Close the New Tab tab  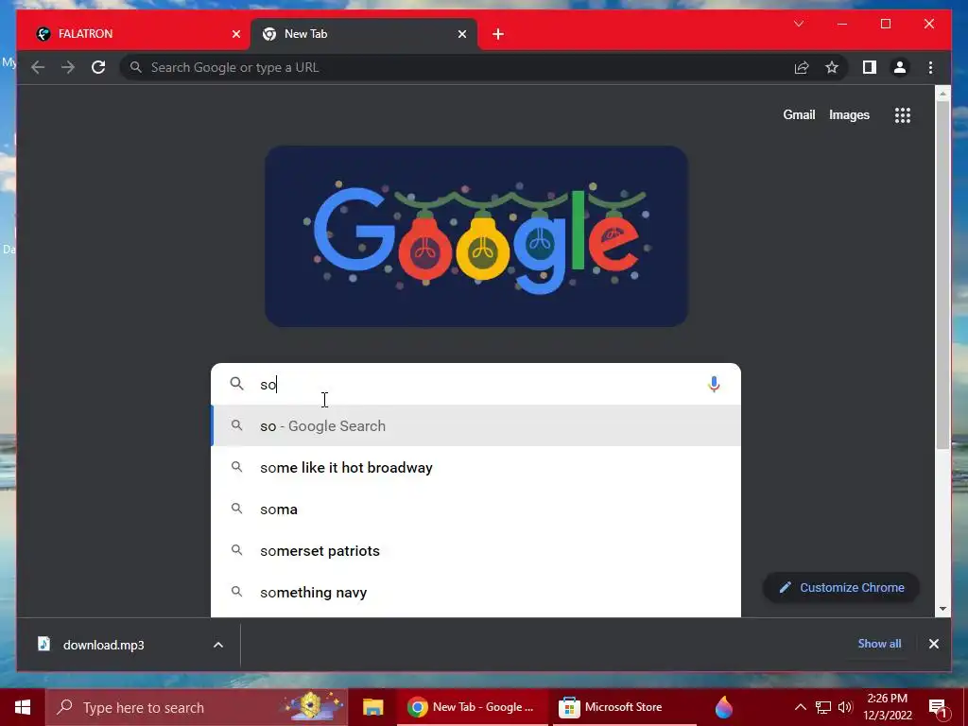[x=461, y=34]
